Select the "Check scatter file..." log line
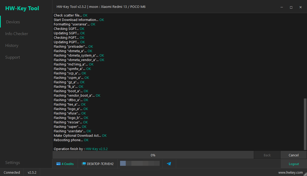Viewport: 307px width, 176px height. [x=71, y=15]
